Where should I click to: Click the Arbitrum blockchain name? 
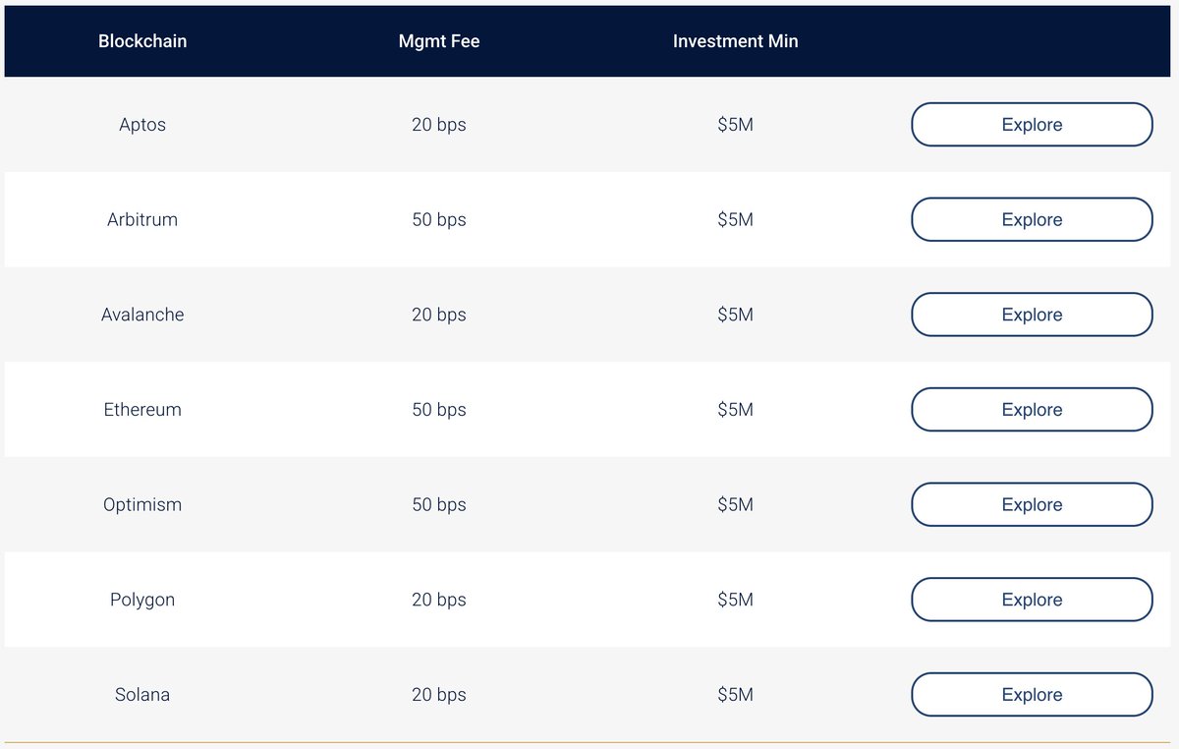point(142,219)
